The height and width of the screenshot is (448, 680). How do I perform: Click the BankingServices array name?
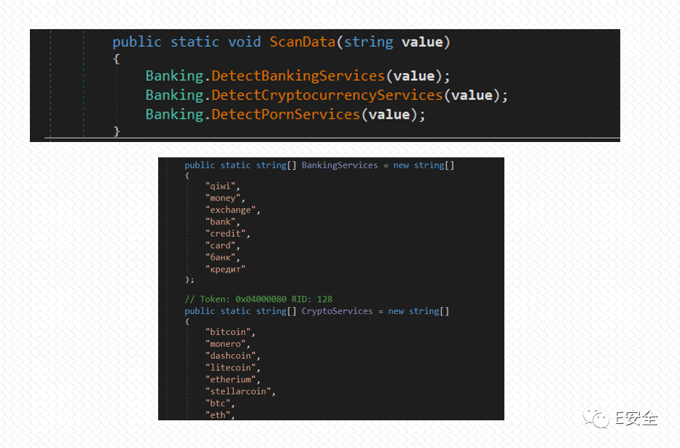[x=340, y=165]
